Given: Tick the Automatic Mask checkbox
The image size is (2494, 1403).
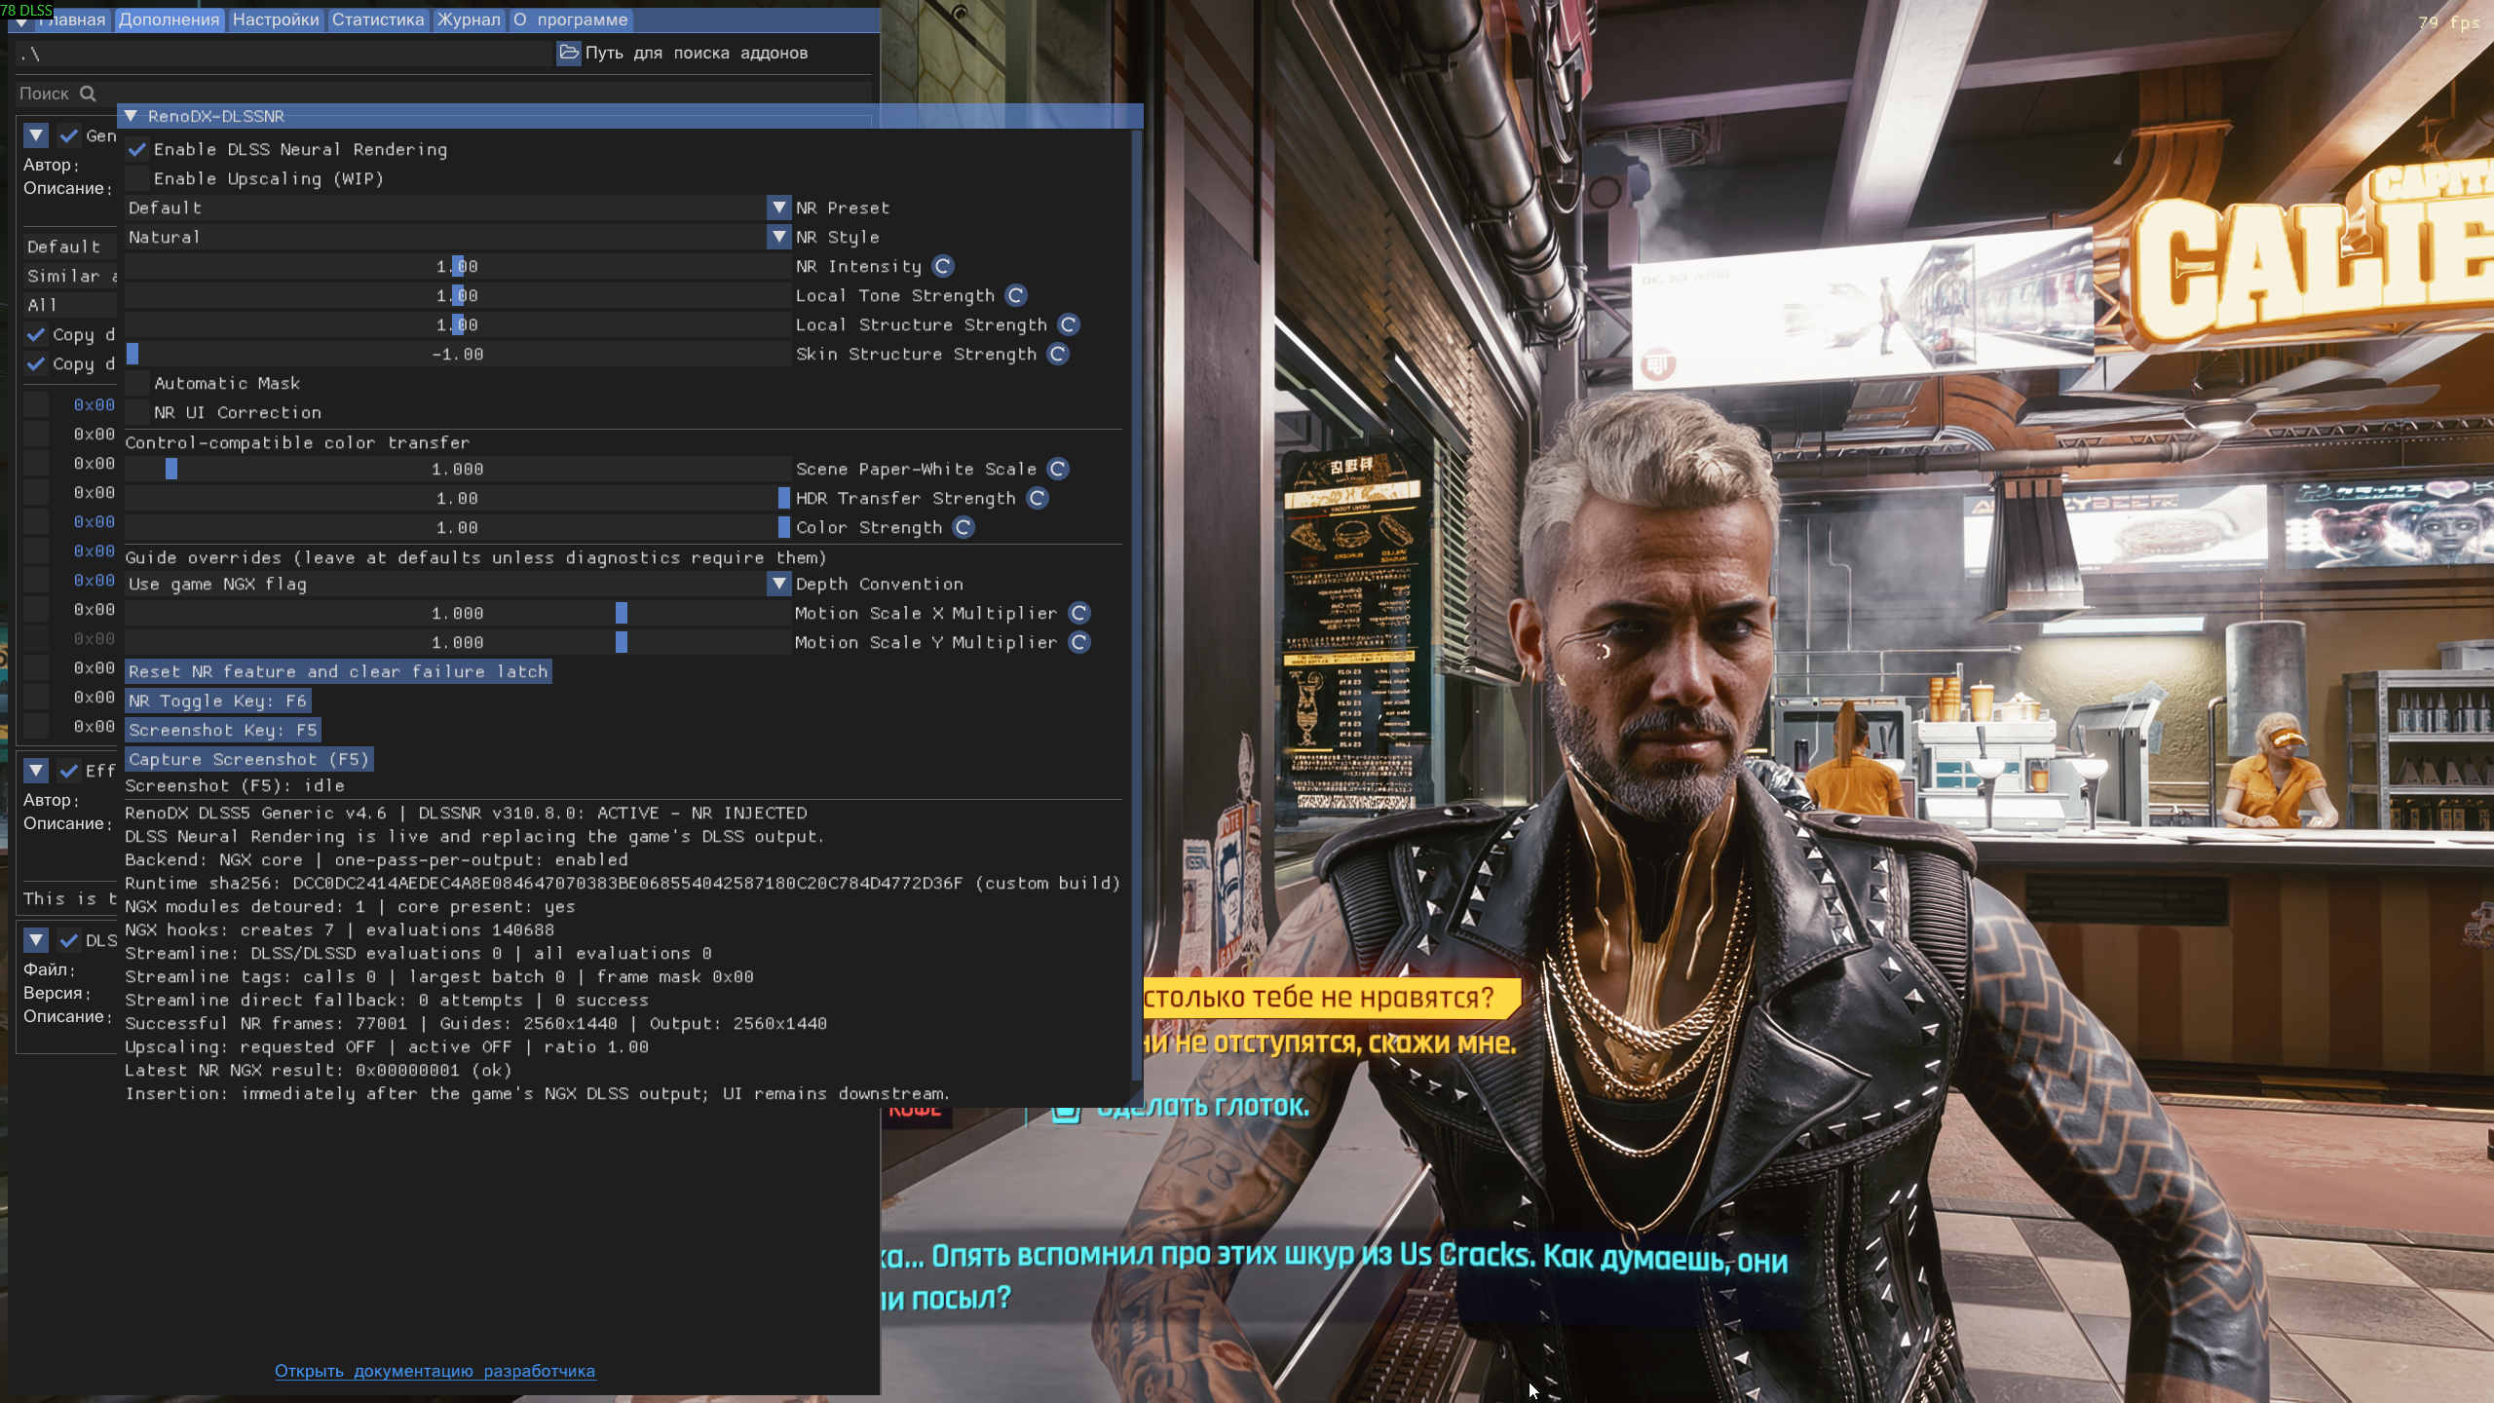Looking at the screenshot, I should 137,383.
